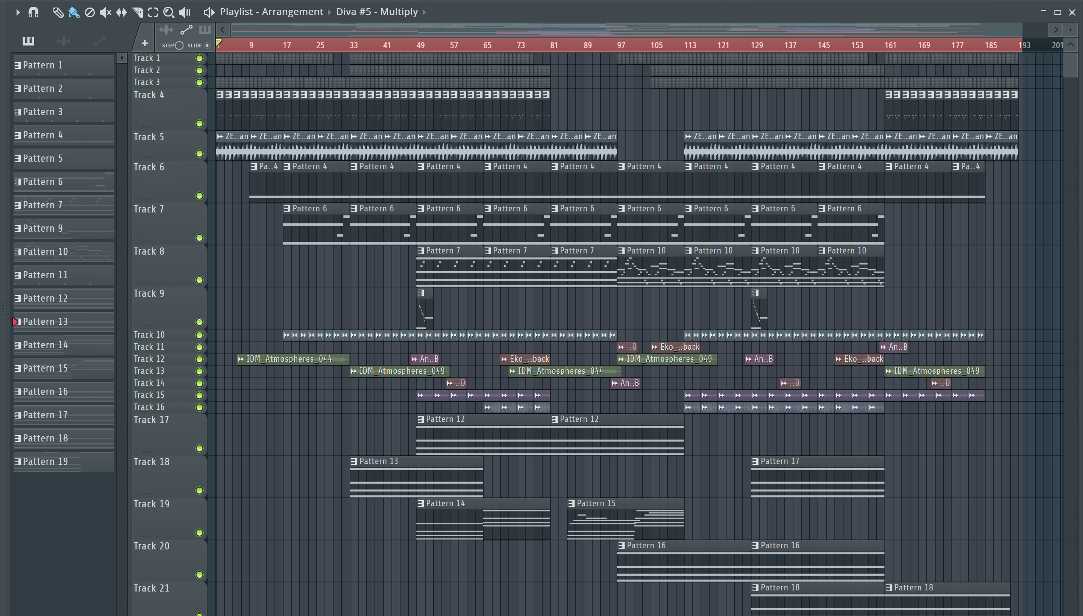The height and width of the screenshot is (616, 1083).
Task: Expand the arrow after Diva #5 - Multiply
Action: [x=424, y=12]
